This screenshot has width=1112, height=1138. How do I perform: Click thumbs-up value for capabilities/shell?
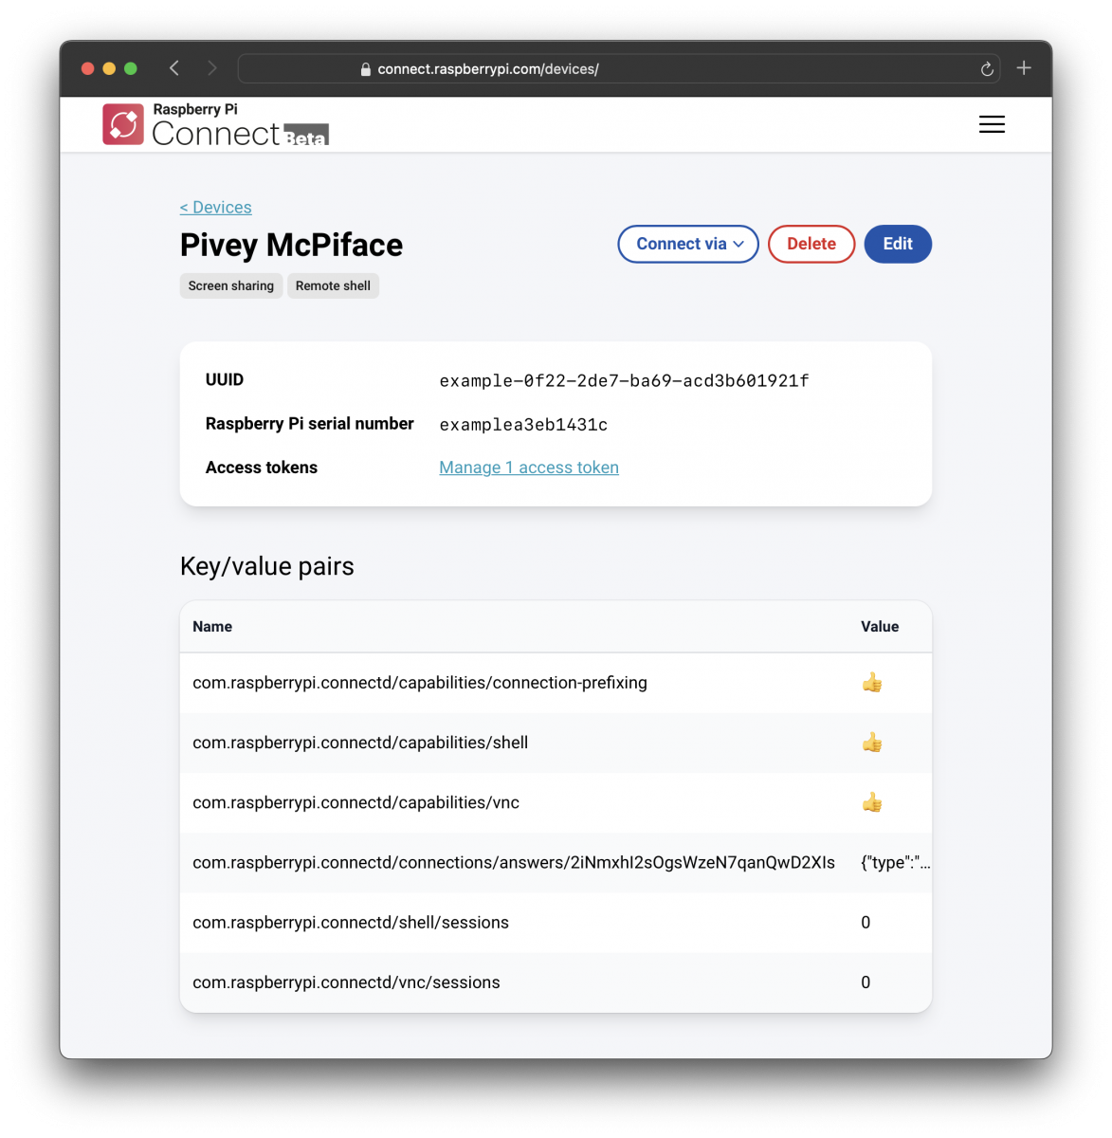(x=872, y=743)
